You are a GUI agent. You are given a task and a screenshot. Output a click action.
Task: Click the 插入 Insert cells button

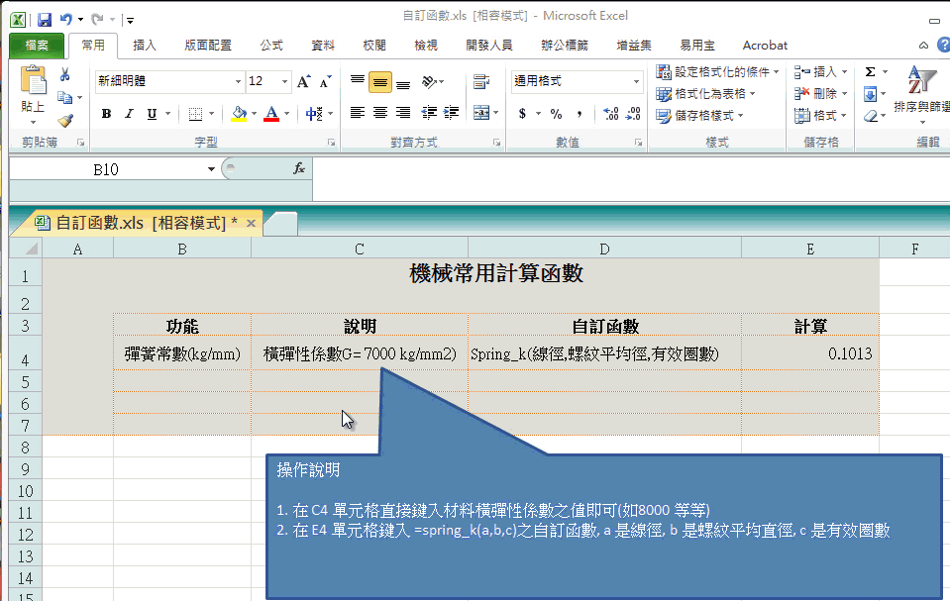pyautogui.click(x=821, y=72)
